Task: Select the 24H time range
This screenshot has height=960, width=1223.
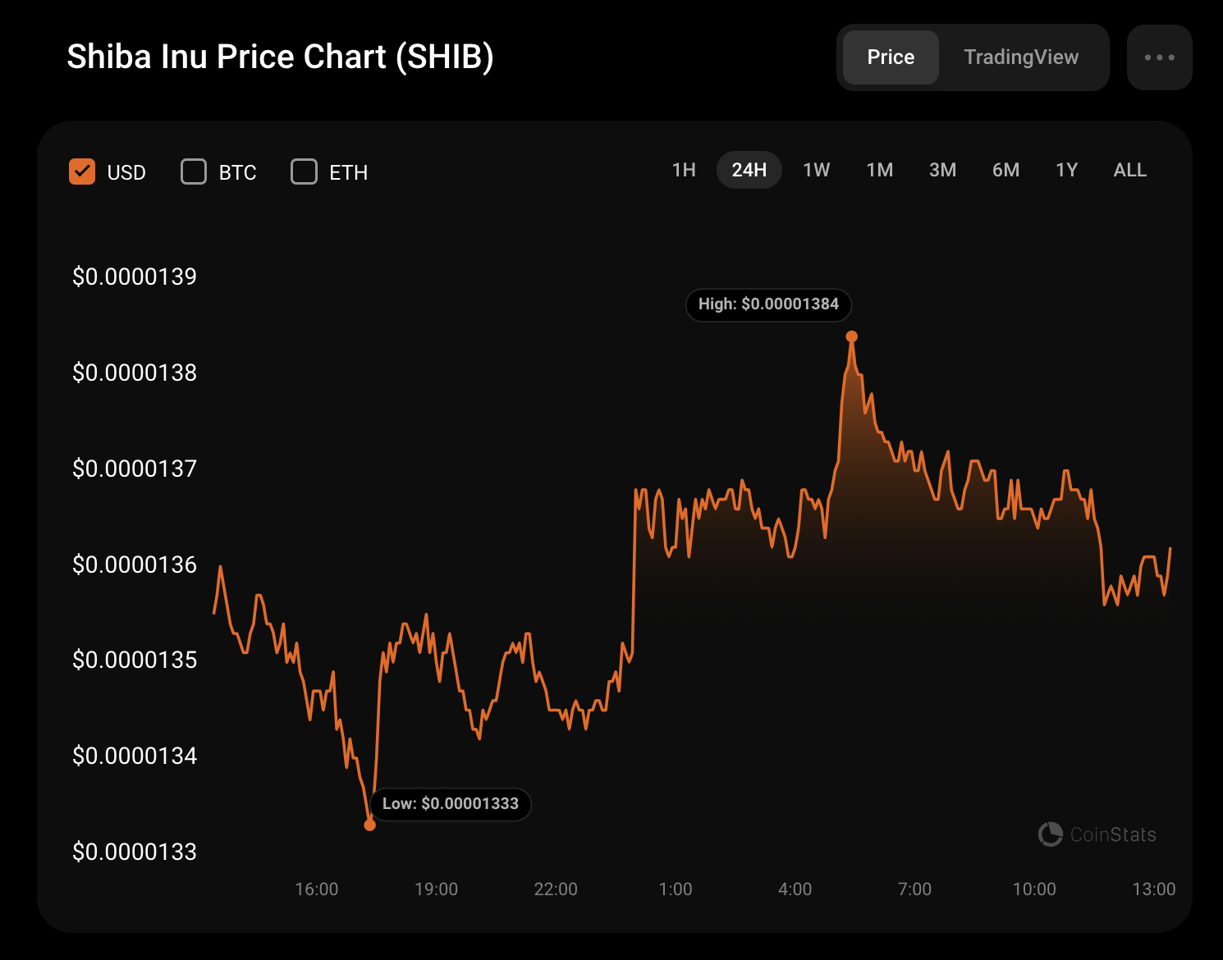Action: [x=749, y=170]
